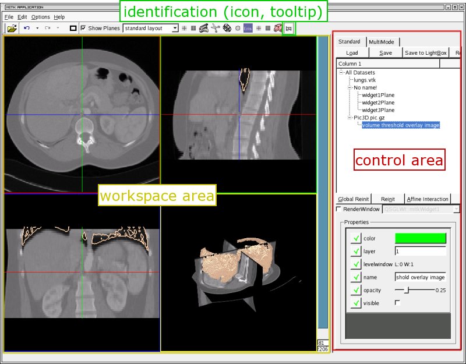Screen dimensions: 466x364
Task: Click the Load button
Action: tap(352, 52)
